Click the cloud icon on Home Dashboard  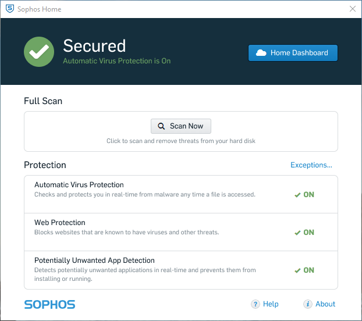[x=261, y=53]
